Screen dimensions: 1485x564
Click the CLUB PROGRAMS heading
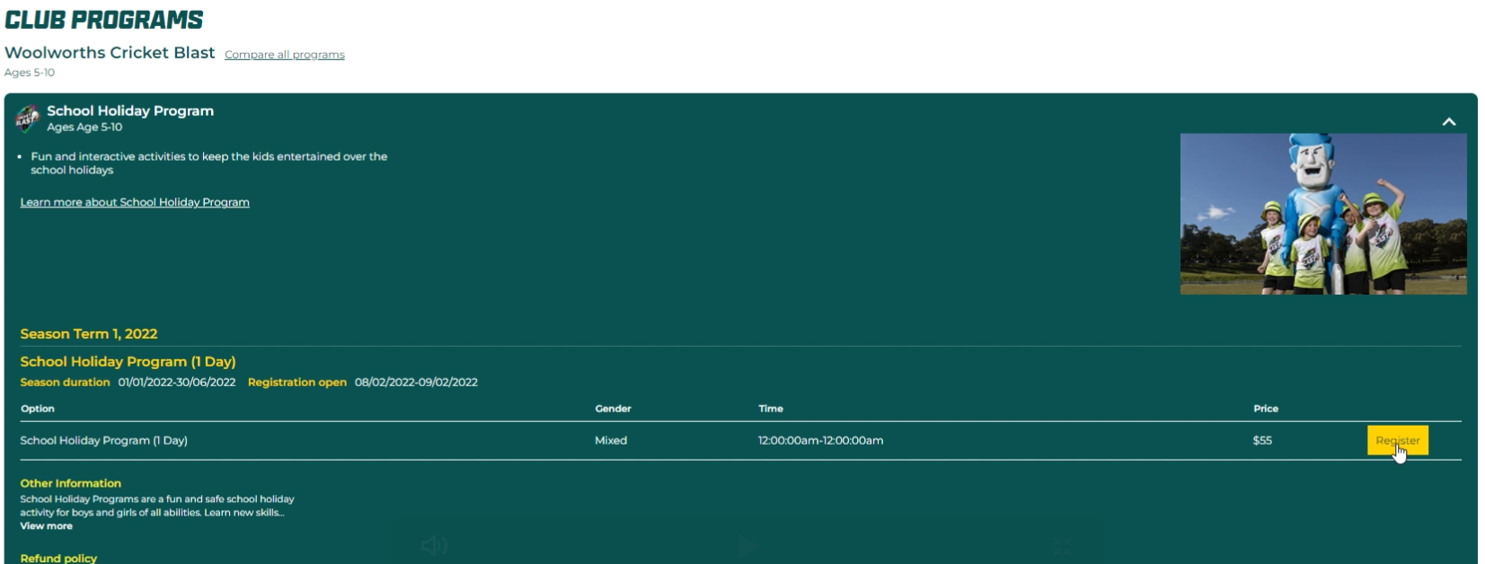coord(104,20)
